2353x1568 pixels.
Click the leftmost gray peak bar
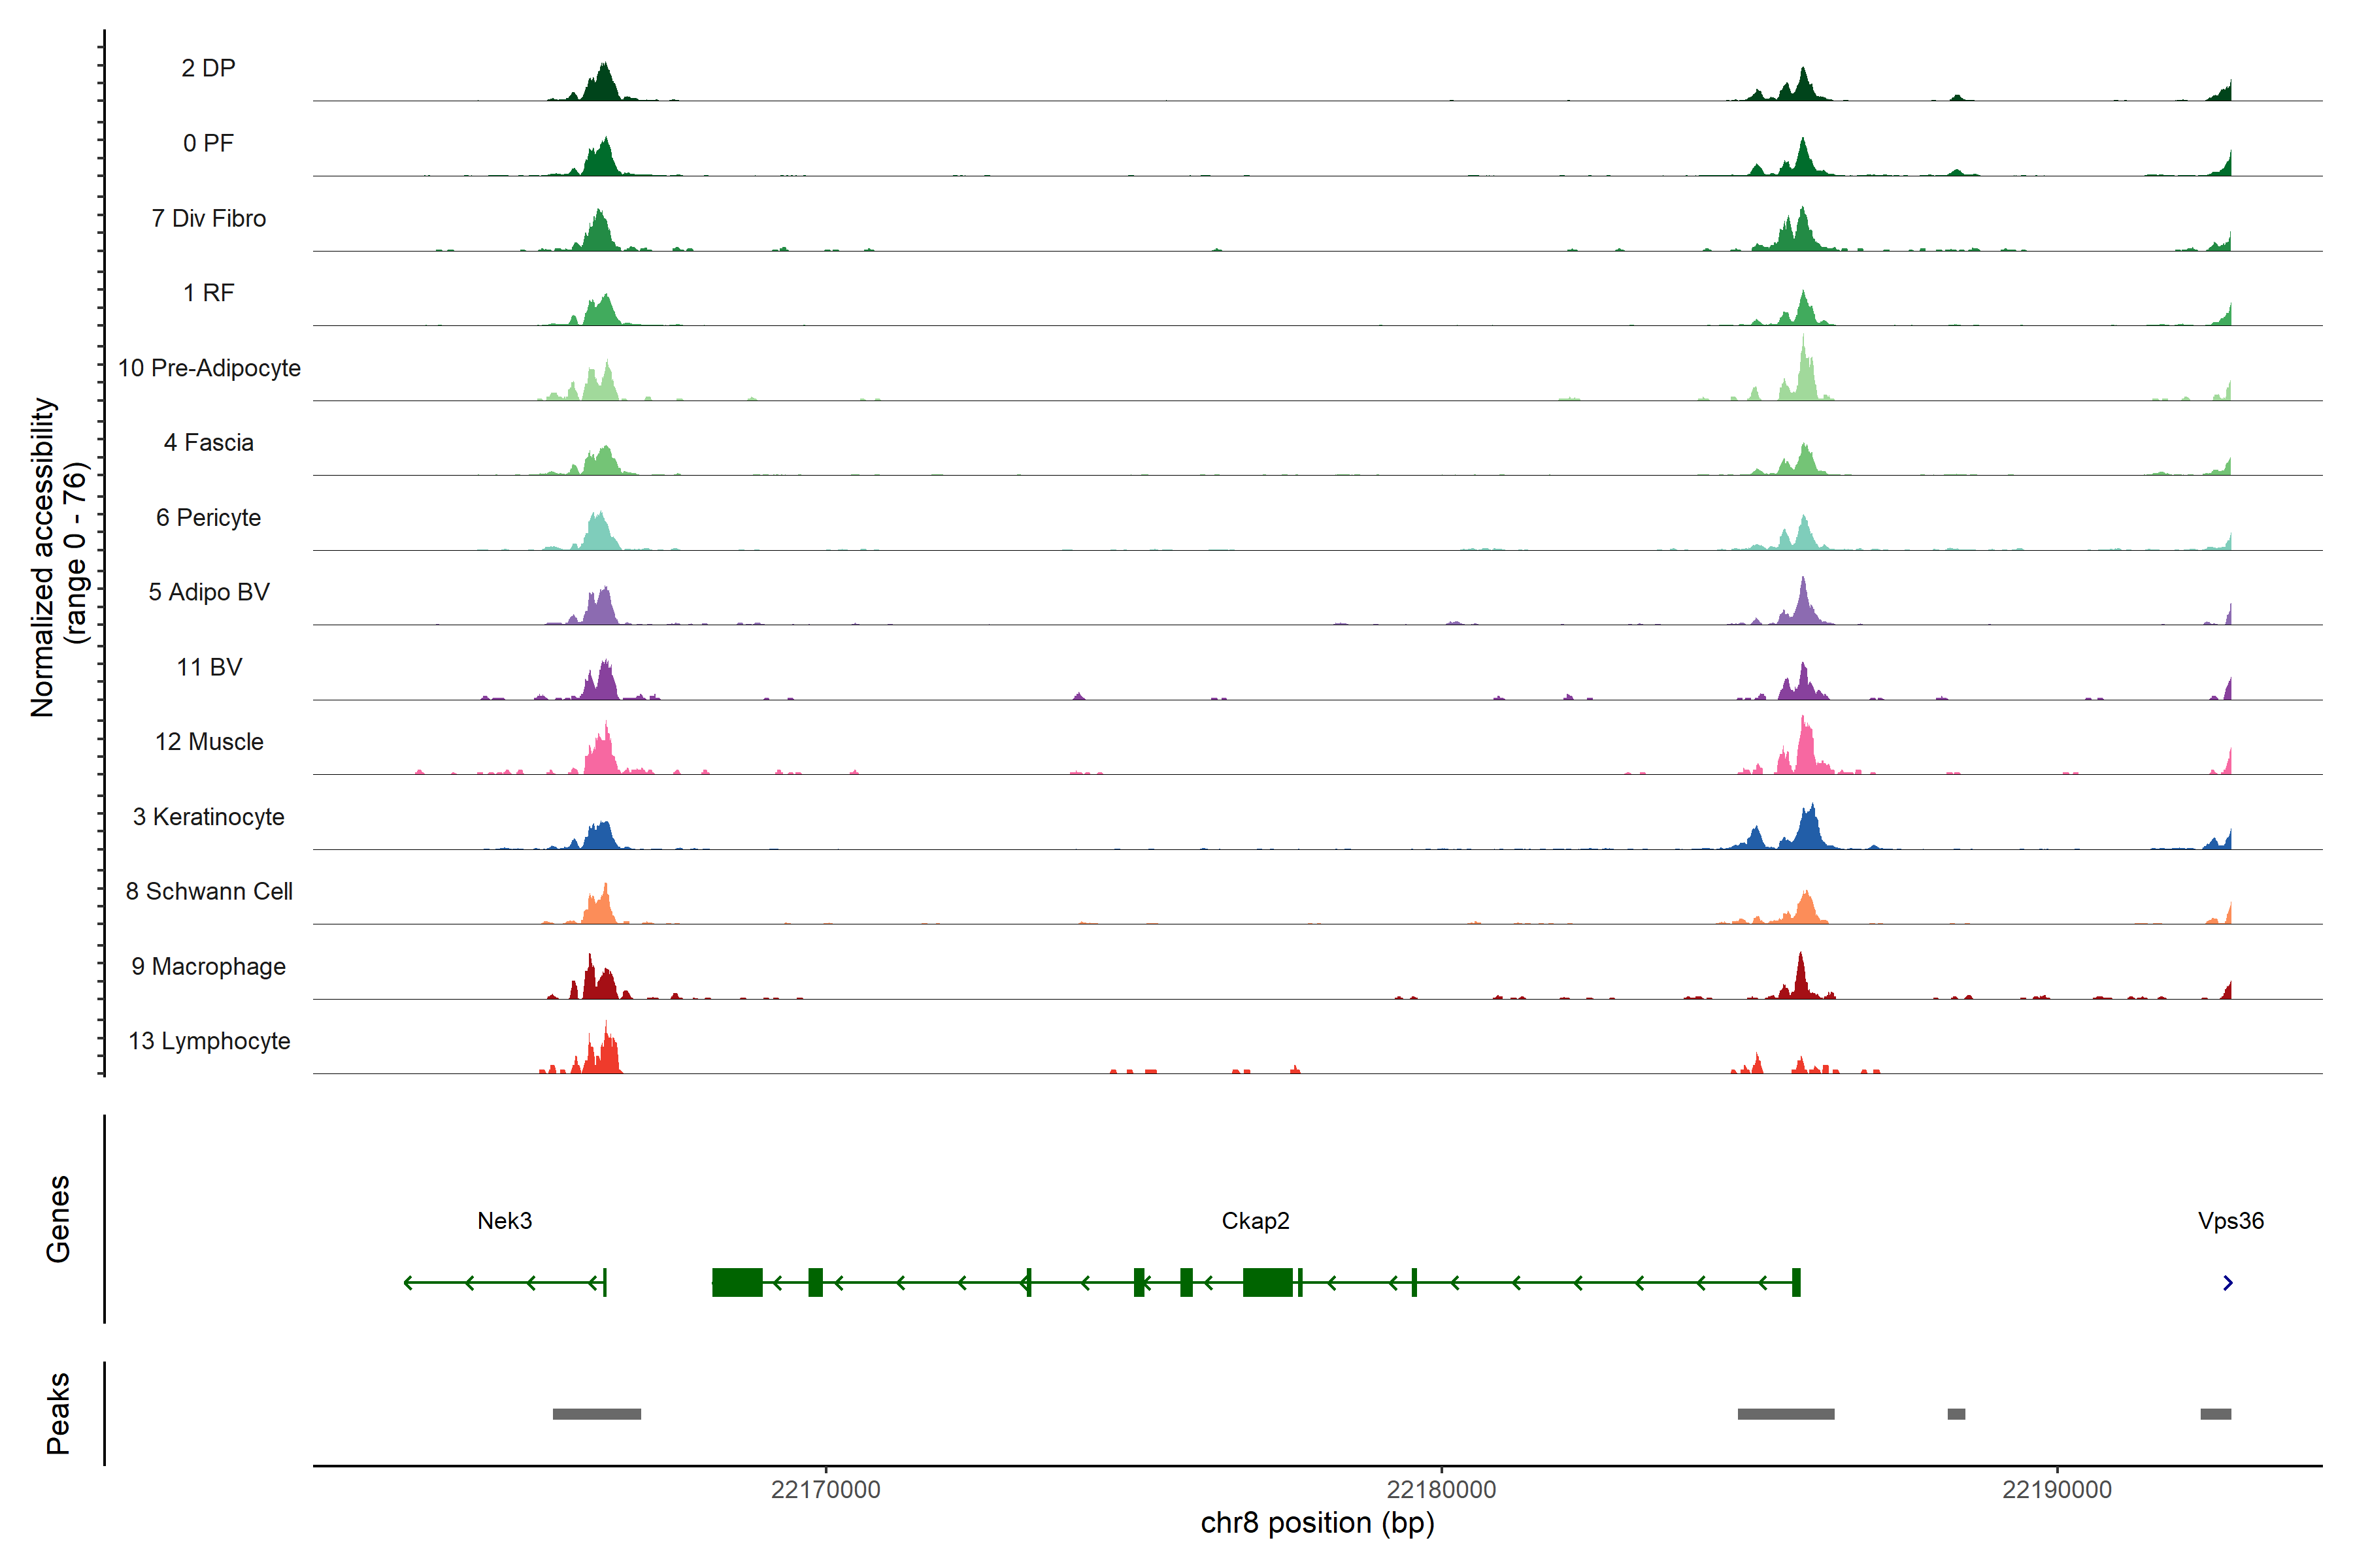point(596,1414)
